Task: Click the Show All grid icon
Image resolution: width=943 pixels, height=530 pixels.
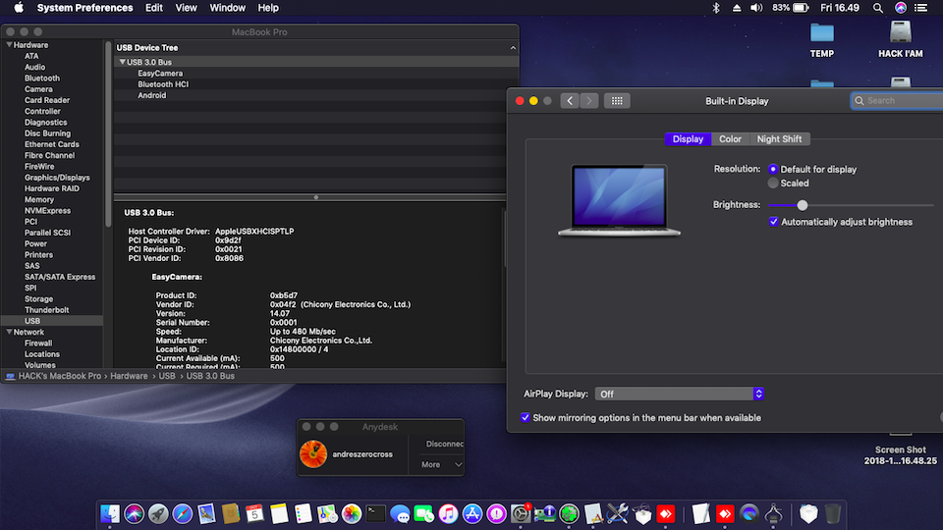Action: (617, 101)
